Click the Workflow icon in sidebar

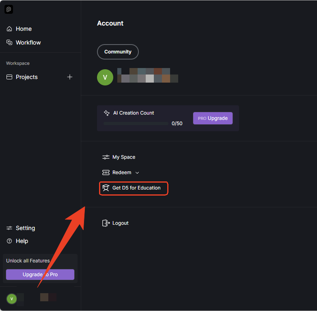coord(9,43)
